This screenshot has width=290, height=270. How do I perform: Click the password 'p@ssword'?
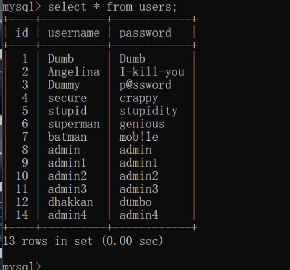(x=145, y=85)
